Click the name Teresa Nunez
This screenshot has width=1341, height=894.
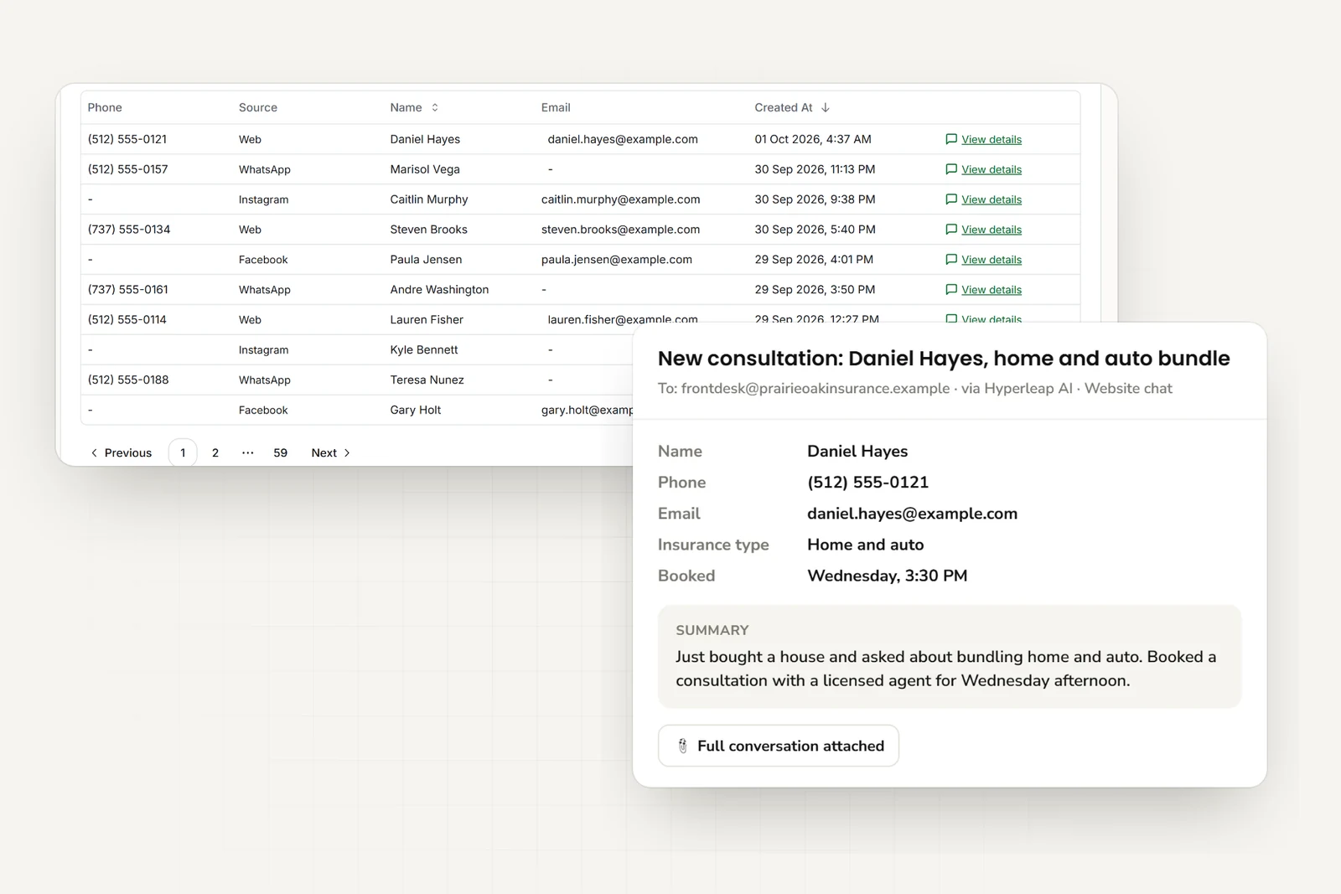point(427,380)
